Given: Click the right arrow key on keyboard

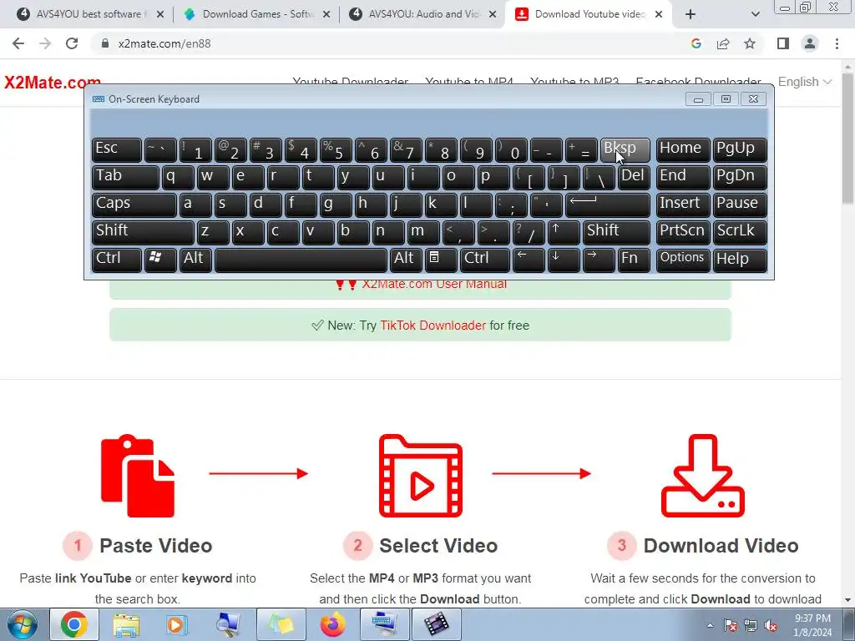Looking at the screenshot, I should [599, 260].
